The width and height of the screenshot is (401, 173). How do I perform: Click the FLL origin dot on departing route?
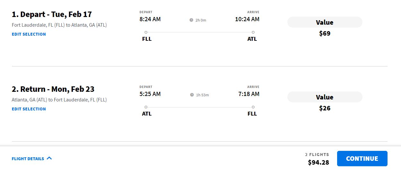pos(146,32)
